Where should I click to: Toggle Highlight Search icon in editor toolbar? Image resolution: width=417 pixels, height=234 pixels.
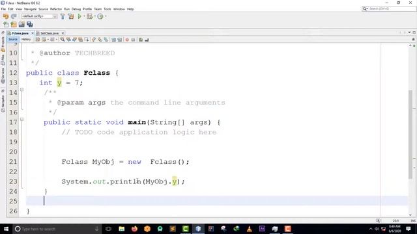click(80, 40)
